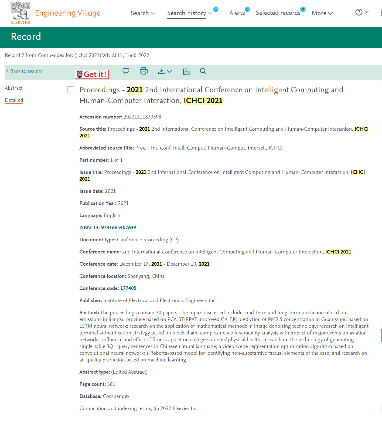Image resolution: width=382 pixels, height=423 pixels.
Task: Expand the More menu
Action: click(322, 13)
